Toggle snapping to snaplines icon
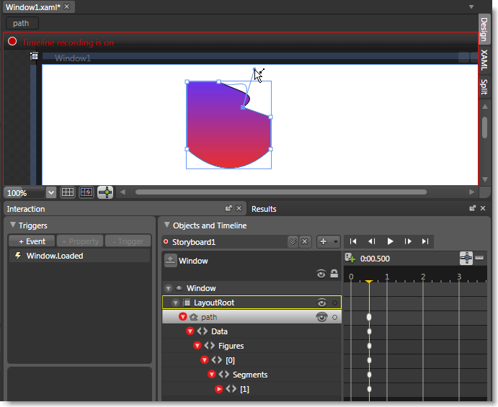The image size is (498, 407). click(105, 192)
